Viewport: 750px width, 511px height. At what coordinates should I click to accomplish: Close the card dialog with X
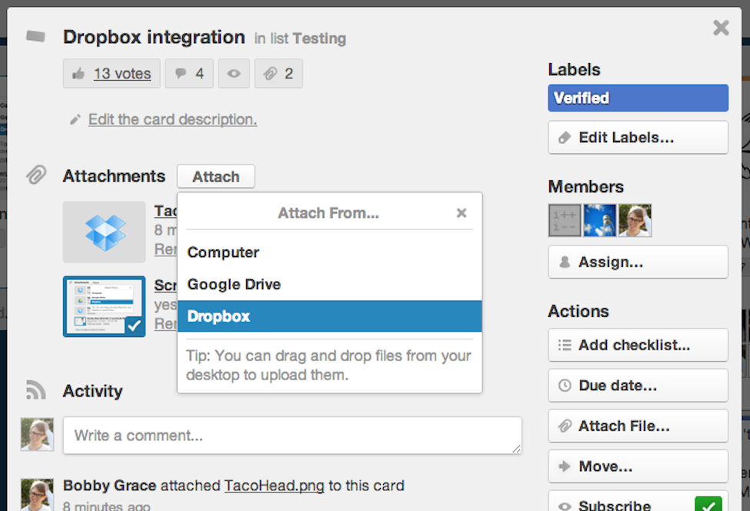(x=721, y=28)
